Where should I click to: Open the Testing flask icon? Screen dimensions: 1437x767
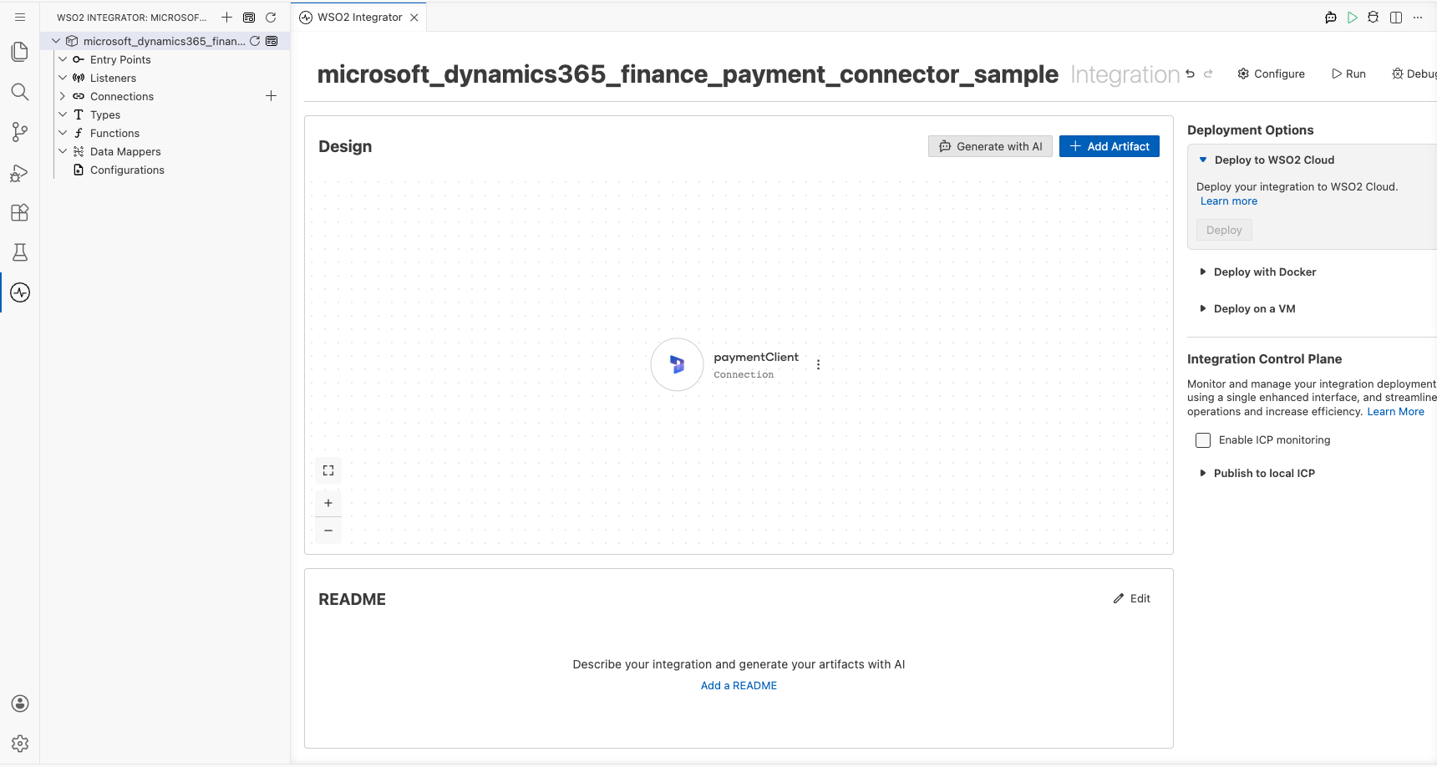pyautogui.click(x=20, y=252)
